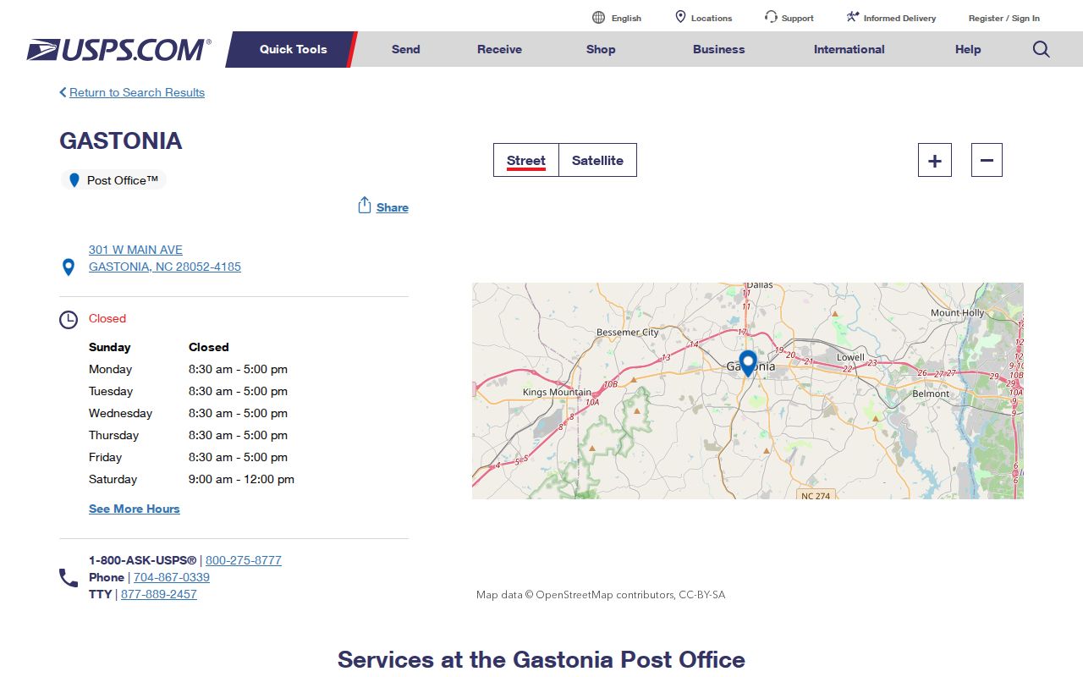Screen dimensions: 1083x677
Task: Click the address location pin icon
Action: pyautogui.click(x=69, y=267)
